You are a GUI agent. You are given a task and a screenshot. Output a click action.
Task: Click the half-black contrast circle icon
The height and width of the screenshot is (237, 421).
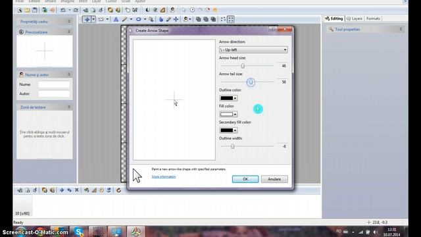(147, 11)
